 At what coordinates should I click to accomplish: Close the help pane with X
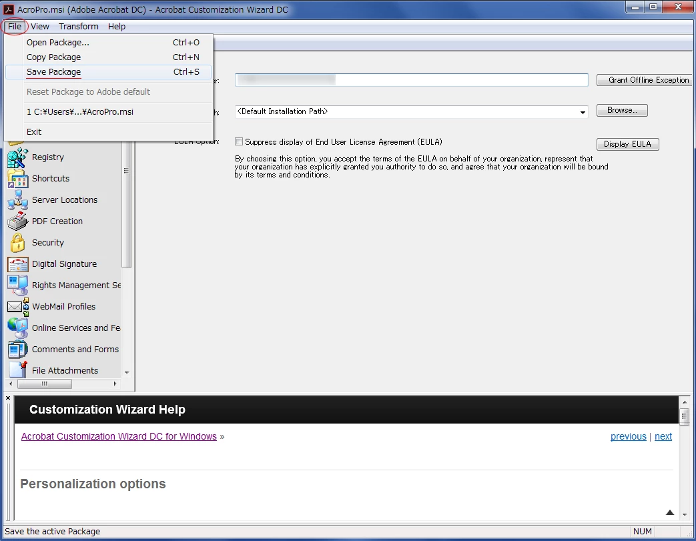[8, 398]
